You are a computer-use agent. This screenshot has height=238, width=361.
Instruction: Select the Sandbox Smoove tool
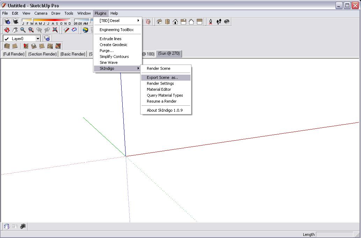(x=26, y=46)
